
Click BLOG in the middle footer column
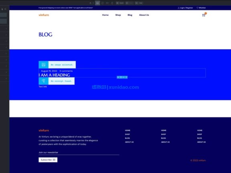(x=164, y=138)
